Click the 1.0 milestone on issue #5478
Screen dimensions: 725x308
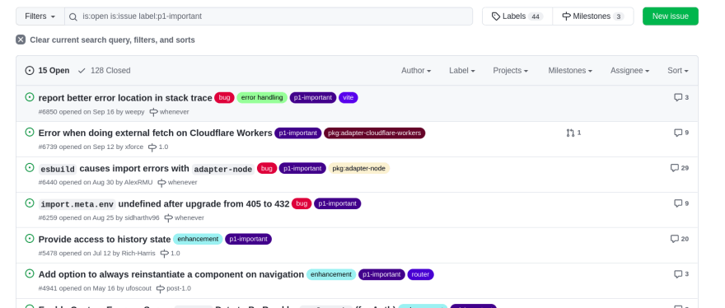coord(171,254)
